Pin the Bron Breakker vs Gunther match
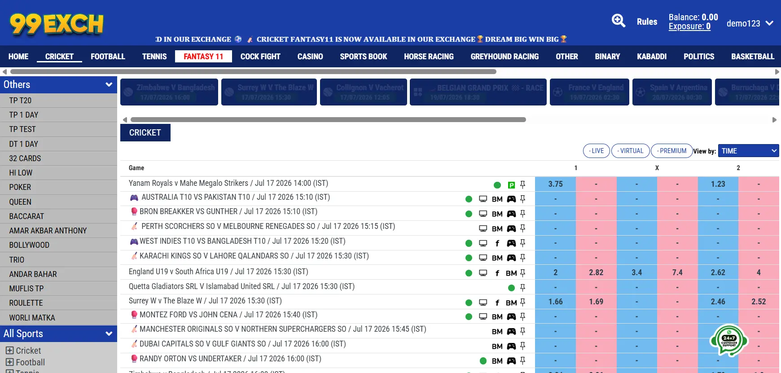This screenshot has width=781, height=373. pos(522,214)
